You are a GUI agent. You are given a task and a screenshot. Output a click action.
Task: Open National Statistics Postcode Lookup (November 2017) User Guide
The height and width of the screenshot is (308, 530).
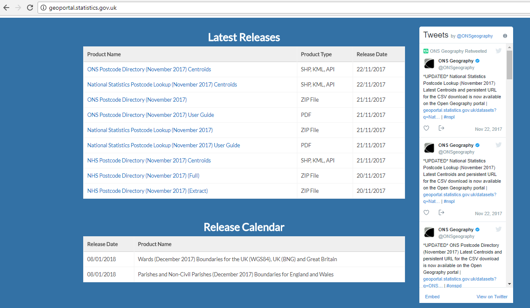163,145
